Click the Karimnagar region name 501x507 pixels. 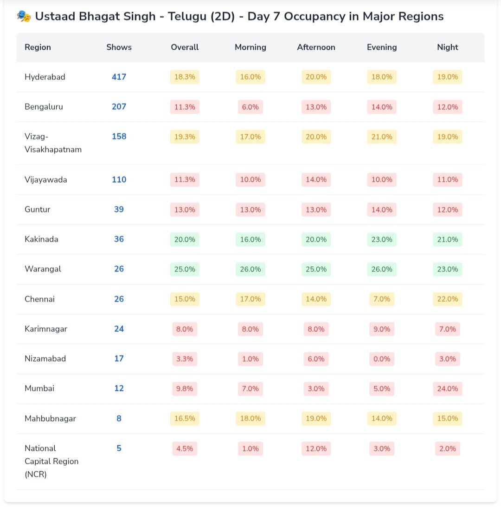[46, 329]
